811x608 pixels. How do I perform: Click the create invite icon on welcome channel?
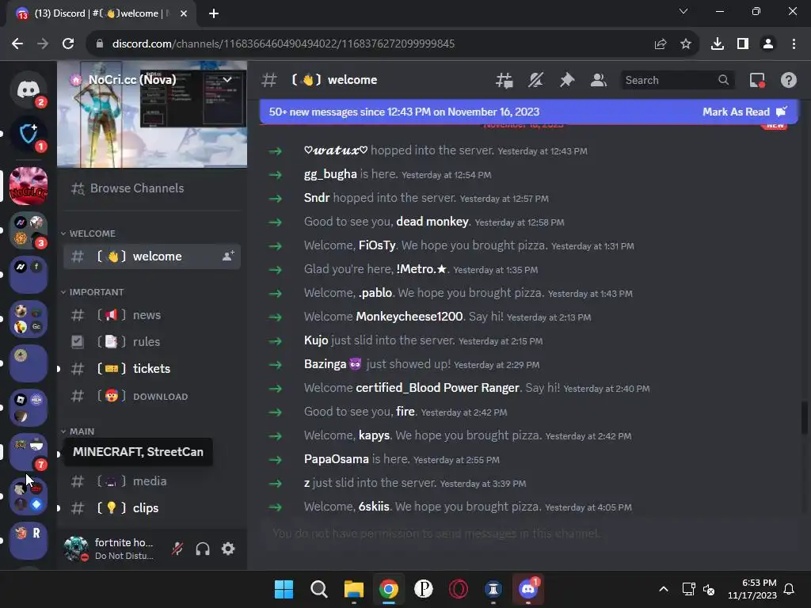[x=228, y=256]
